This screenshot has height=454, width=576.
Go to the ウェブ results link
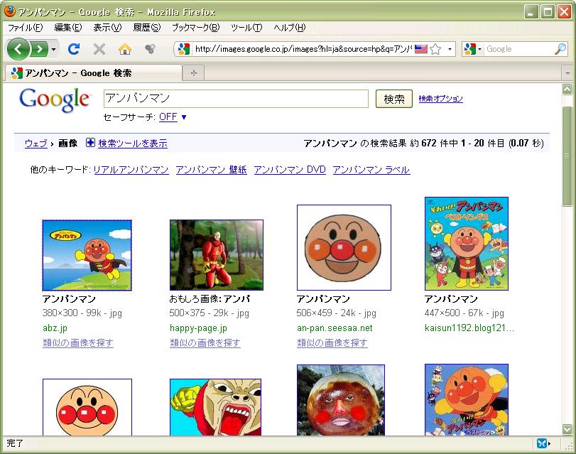point(36,143)
